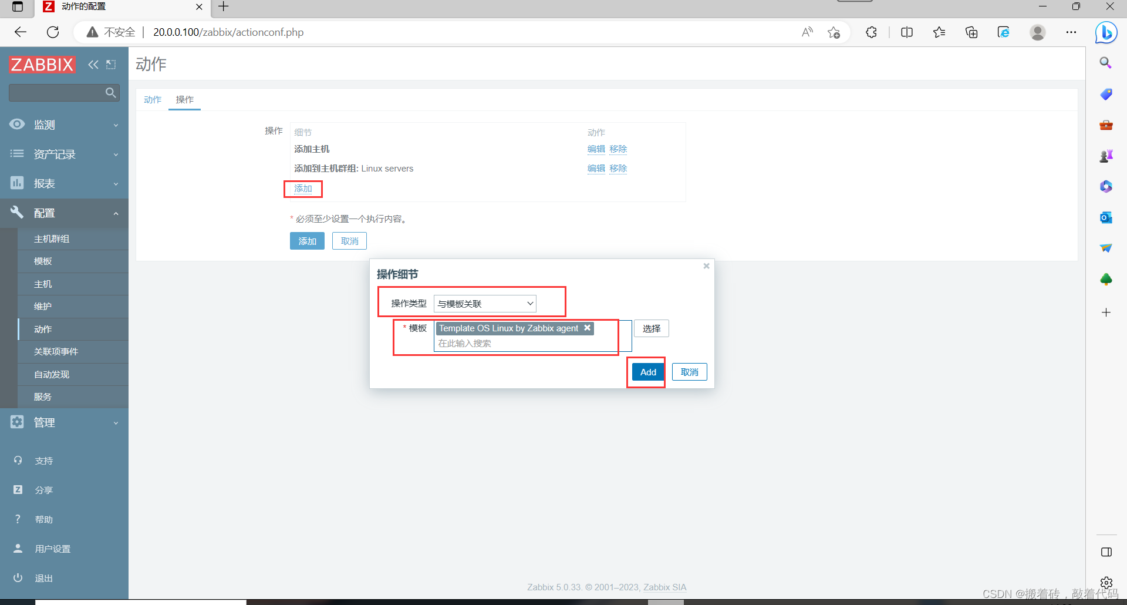Collapse the 配置 configuration menu

coord(64,213)
